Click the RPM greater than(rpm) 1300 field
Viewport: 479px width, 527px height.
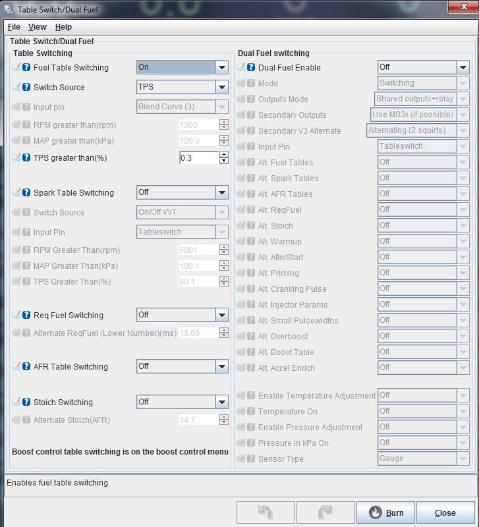[198, 125]
